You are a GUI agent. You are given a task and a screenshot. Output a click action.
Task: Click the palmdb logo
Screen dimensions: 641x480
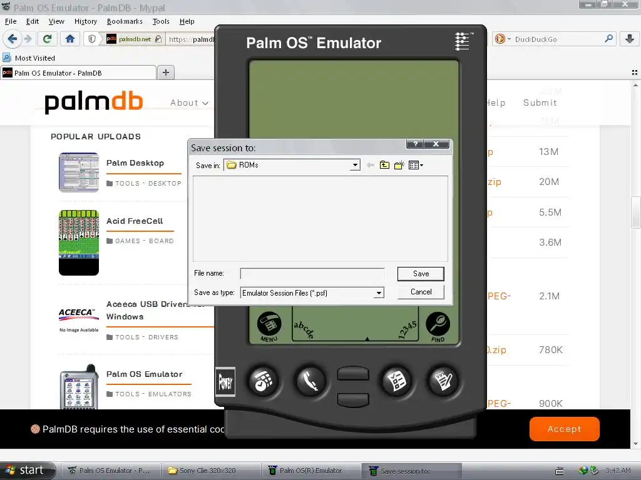point(94,102)
